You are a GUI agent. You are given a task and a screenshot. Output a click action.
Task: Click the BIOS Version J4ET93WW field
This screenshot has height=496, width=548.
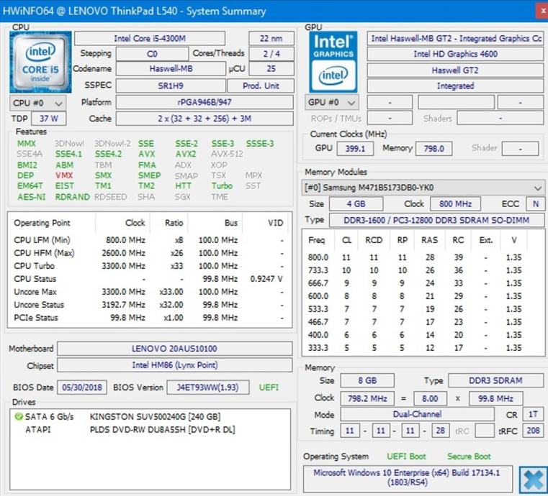click(207, 387)
